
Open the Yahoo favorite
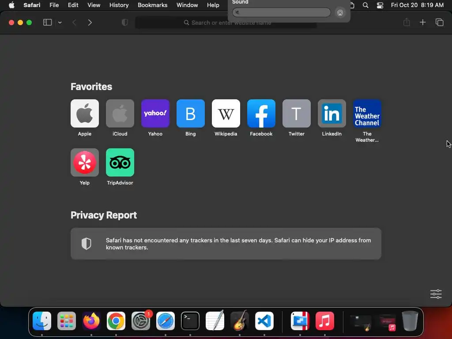(155, 113)
